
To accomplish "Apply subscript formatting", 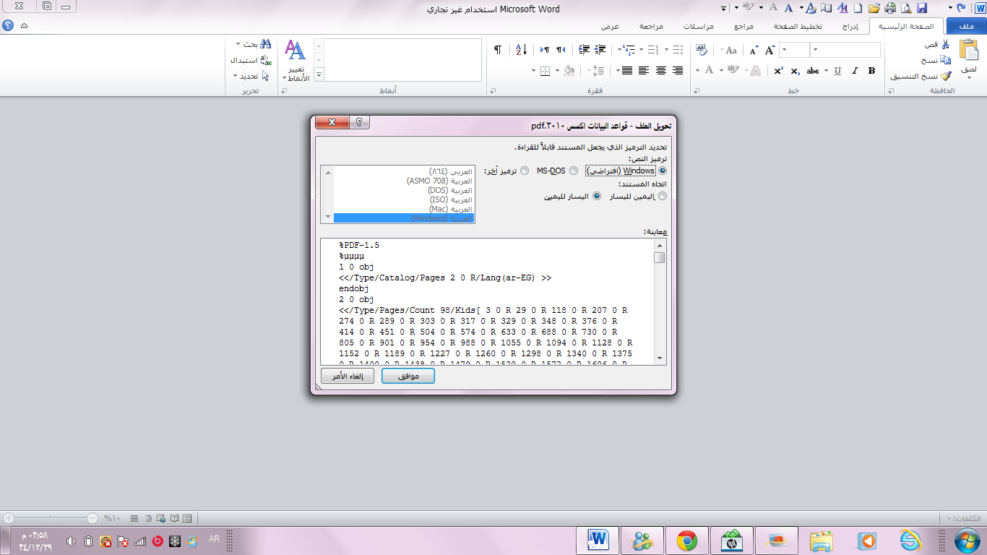I will point(795,71).
